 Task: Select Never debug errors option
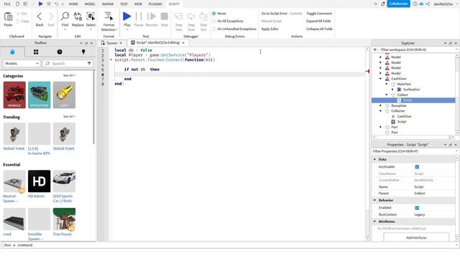(x=214, y=14)
